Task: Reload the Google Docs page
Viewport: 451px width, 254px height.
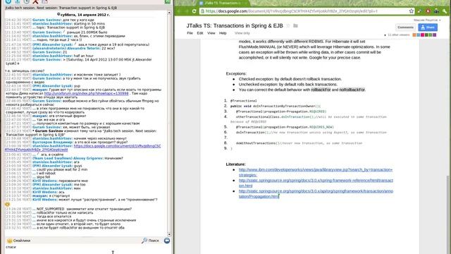Action: (x=194, y=11)
